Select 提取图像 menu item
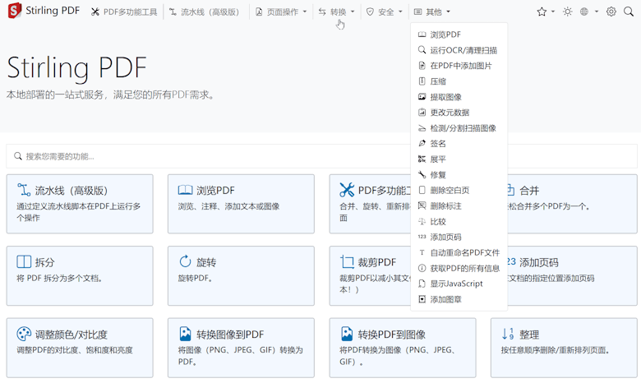The width and height of the screenshot is (641, 383). coord(459,97)
